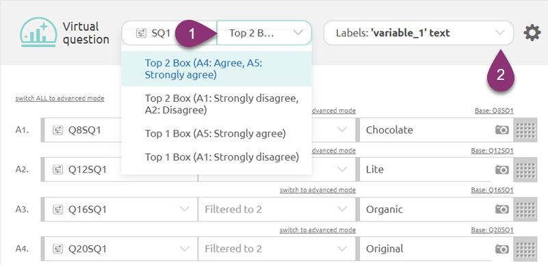548x265 pixels.
Task: Open the settings gear icon
Action: click(x=532, y=33)
